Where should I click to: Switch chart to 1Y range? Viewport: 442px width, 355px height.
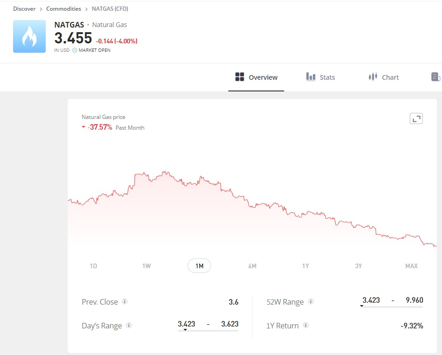tap(305, 266)
